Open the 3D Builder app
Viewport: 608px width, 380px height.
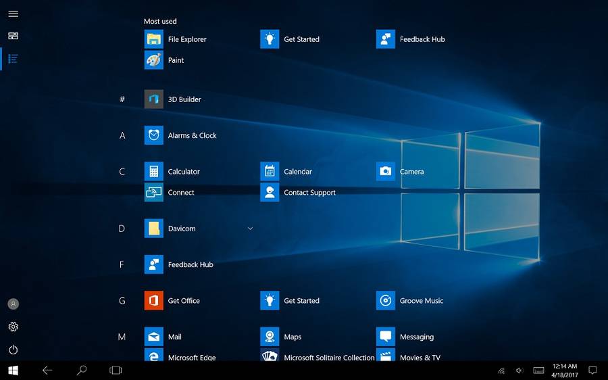pos(154,99)
